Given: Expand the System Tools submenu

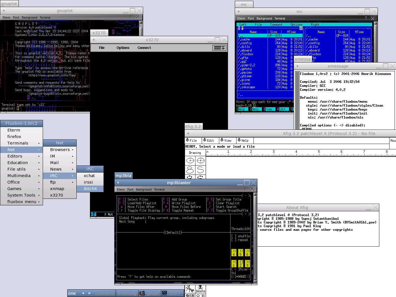Looking at the screenshot, I should click(21, 195).
